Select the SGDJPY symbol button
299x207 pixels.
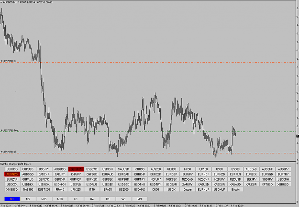point(267,179)
